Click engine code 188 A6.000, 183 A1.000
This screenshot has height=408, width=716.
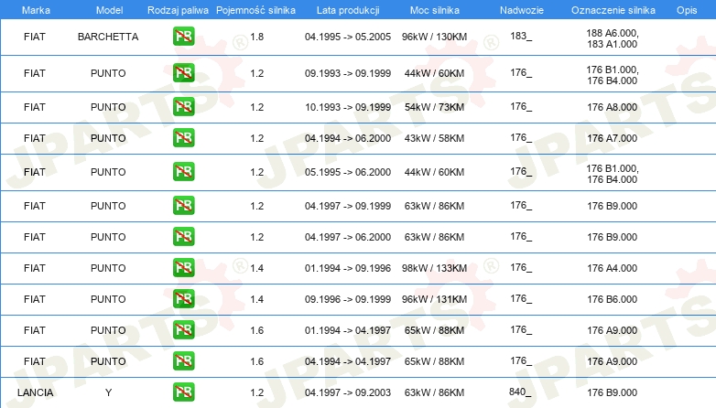click(x=613, y=38)
